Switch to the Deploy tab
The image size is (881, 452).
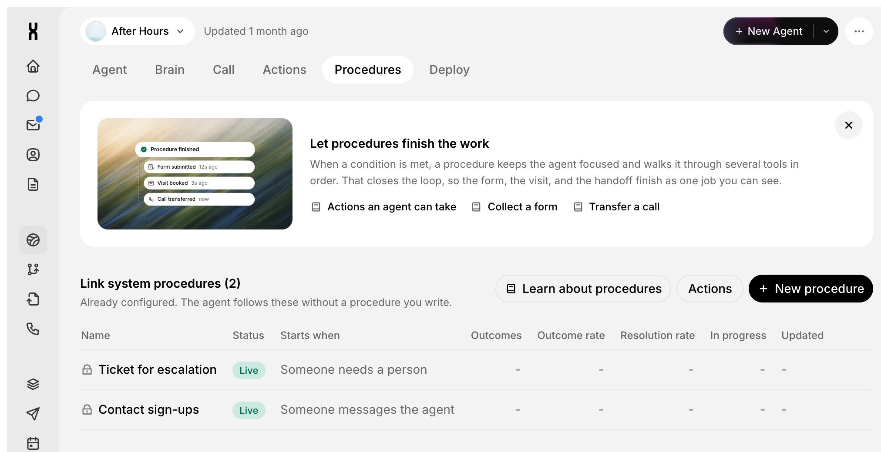(449, 70)
